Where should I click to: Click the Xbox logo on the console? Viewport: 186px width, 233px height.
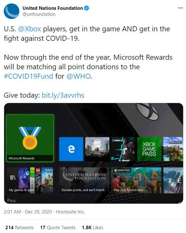(x=147, y=111)
